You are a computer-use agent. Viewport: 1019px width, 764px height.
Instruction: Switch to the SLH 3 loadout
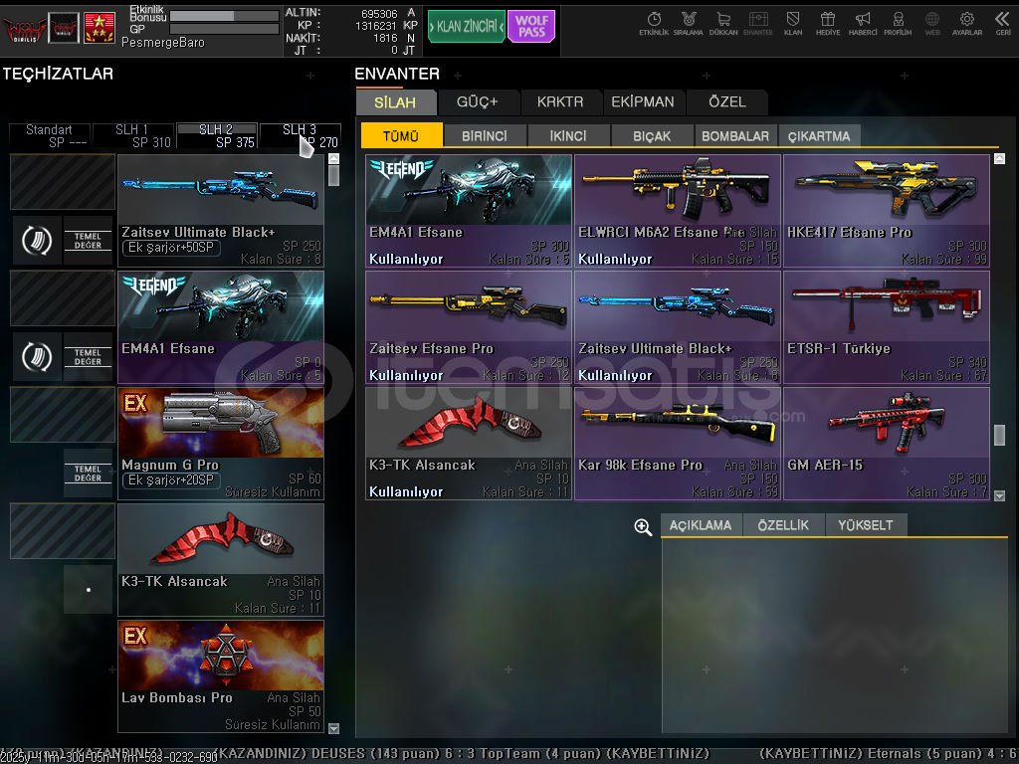point(300,135)
